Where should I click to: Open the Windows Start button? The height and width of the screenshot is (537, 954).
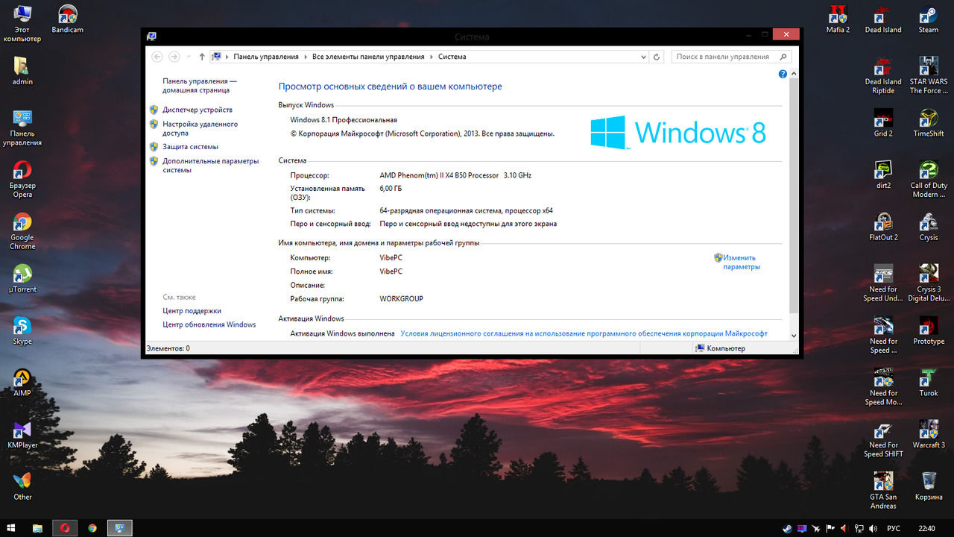click(x=11, y=528)
